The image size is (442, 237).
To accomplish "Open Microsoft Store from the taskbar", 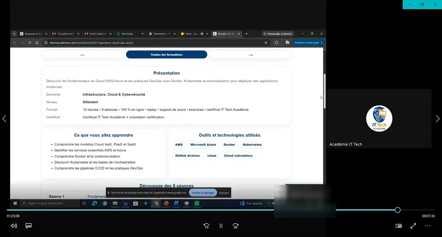I will pos(135,203).
